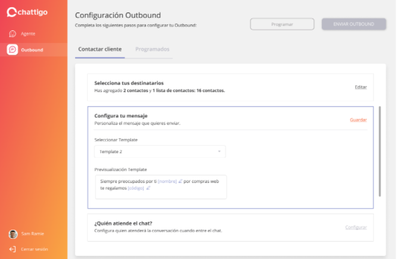Switch to the Programados tab
The image size is (397, 259).
(x=152, y=49)
